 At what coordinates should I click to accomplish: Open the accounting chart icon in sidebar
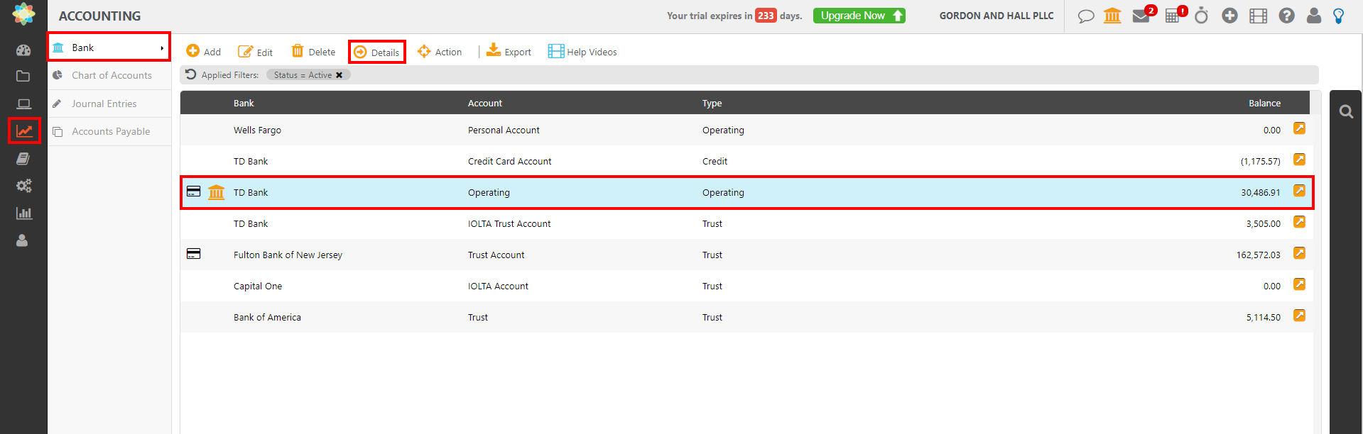[24, 130]
